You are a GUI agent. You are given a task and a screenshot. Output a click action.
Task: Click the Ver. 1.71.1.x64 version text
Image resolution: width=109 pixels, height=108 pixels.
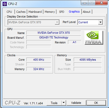coord(33,103)
